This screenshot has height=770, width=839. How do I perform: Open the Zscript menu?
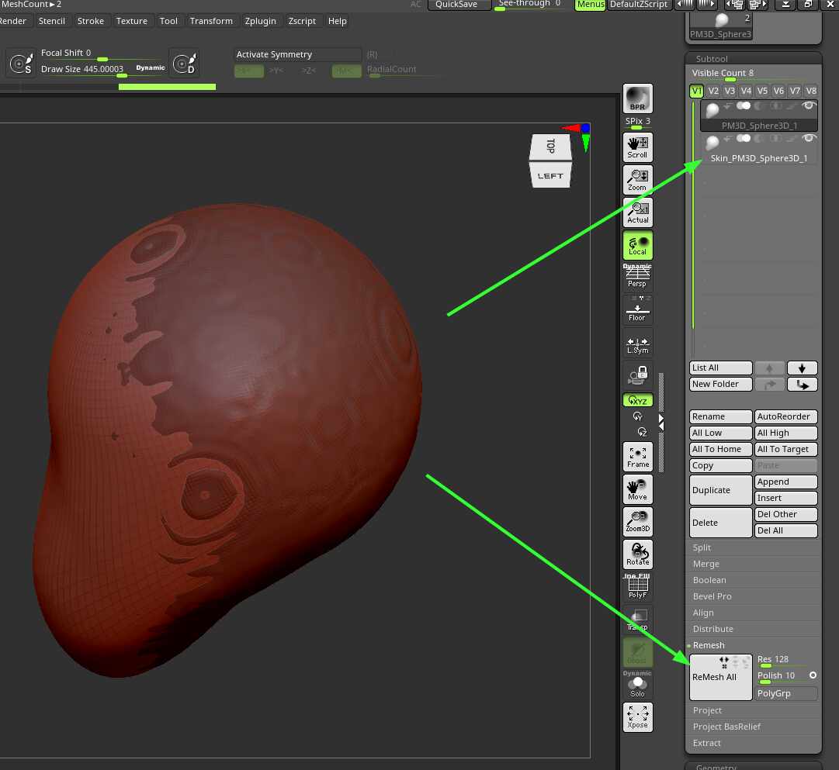click(x=302, y=21)
